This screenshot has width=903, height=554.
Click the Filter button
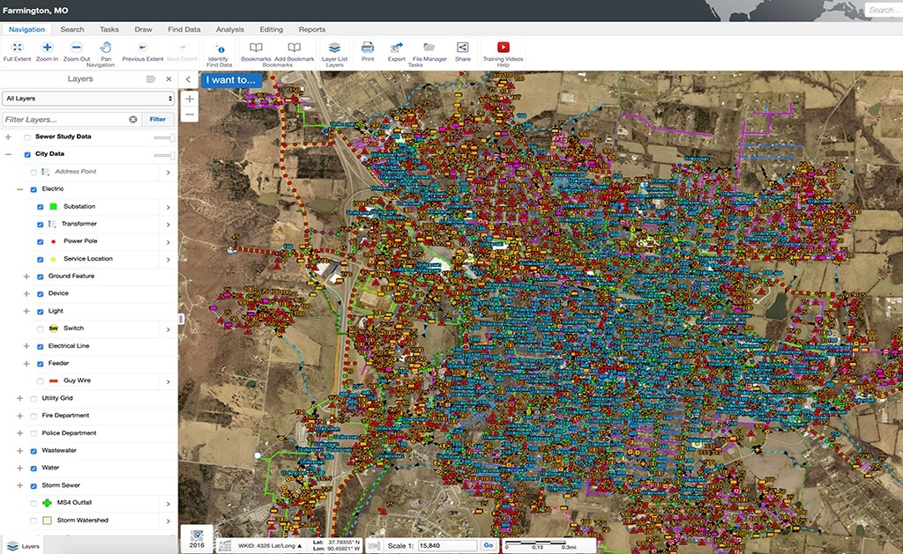pyautogui.click(x=158, y=119)
